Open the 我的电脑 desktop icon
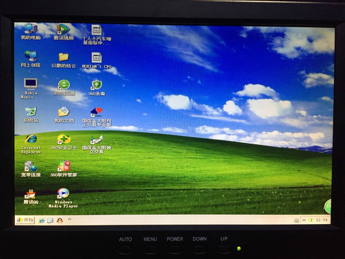Image resolution: width=345 pixels, height=259 pixels. [x=31, y=32]
